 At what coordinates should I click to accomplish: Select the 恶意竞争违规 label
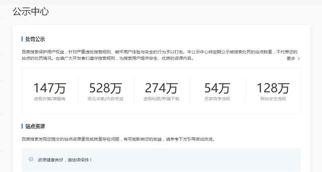tap(217, 99)
